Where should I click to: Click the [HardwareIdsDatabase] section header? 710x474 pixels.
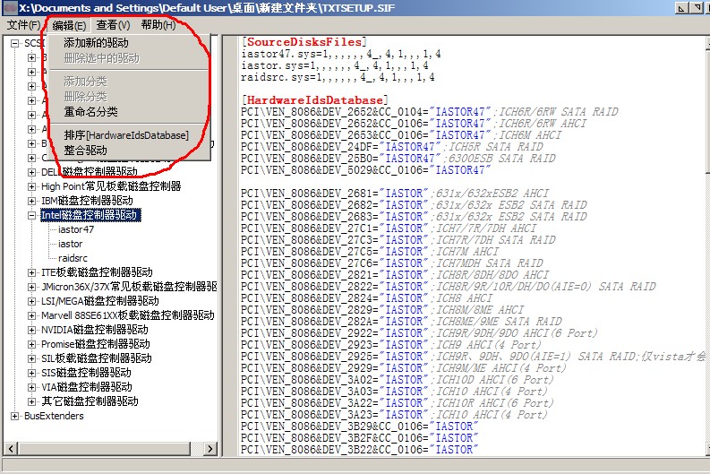click(314, 100)
